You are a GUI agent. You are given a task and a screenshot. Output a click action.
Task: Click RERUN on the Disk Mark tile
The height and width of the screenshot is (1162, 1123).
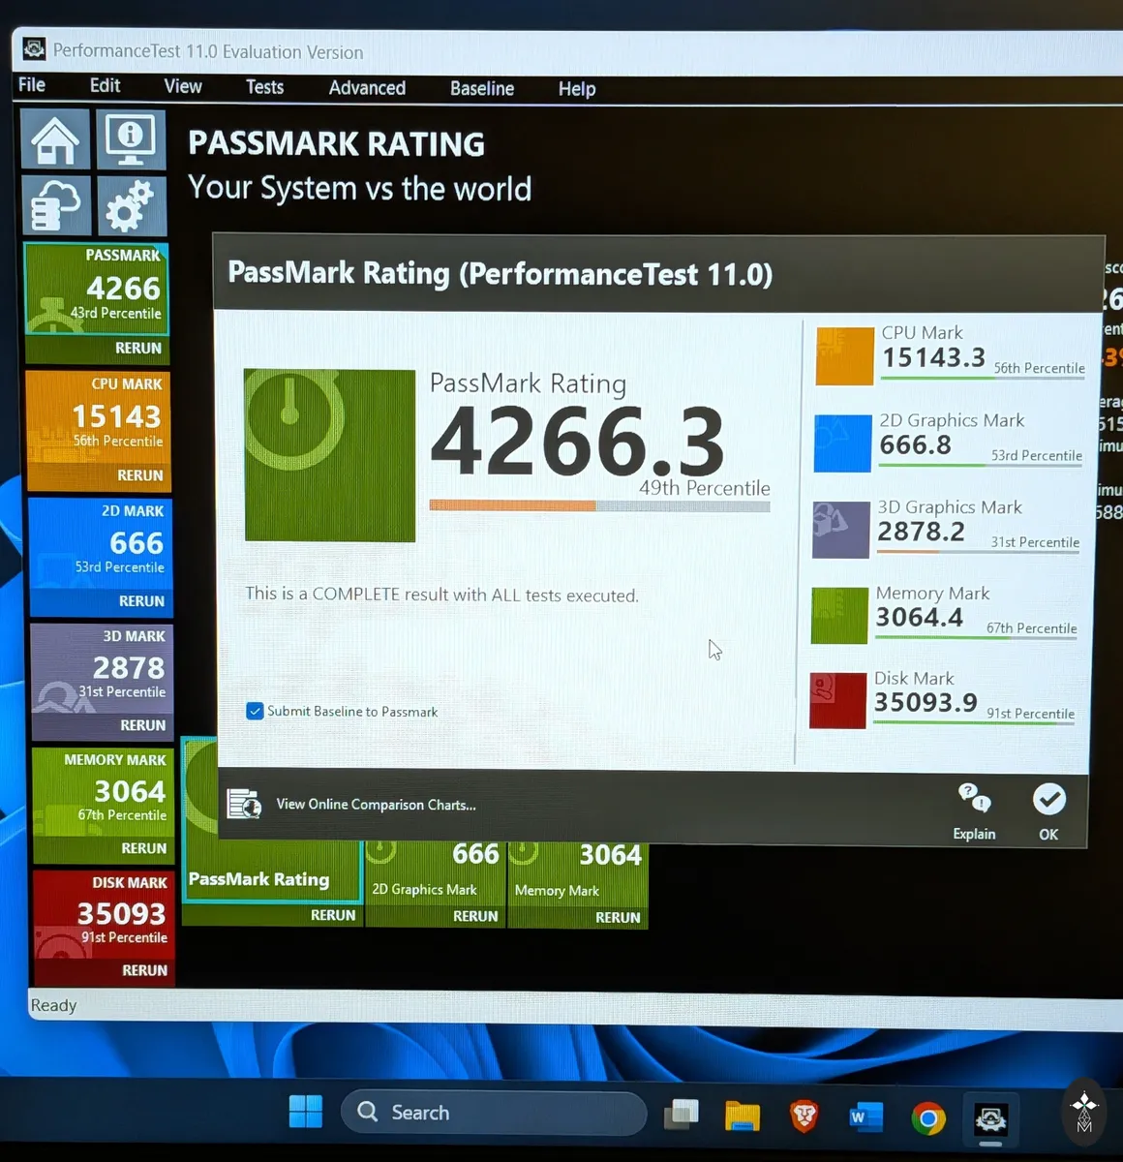tap(145, 970)
